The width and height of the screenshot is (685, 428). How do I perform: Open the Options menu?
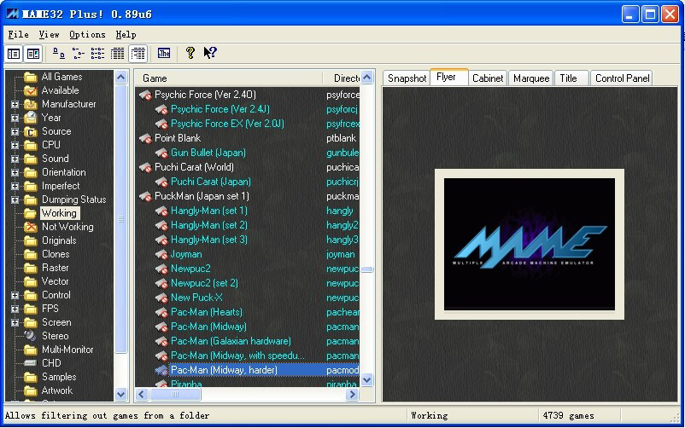pyautogui.click(x=87, y=34)
